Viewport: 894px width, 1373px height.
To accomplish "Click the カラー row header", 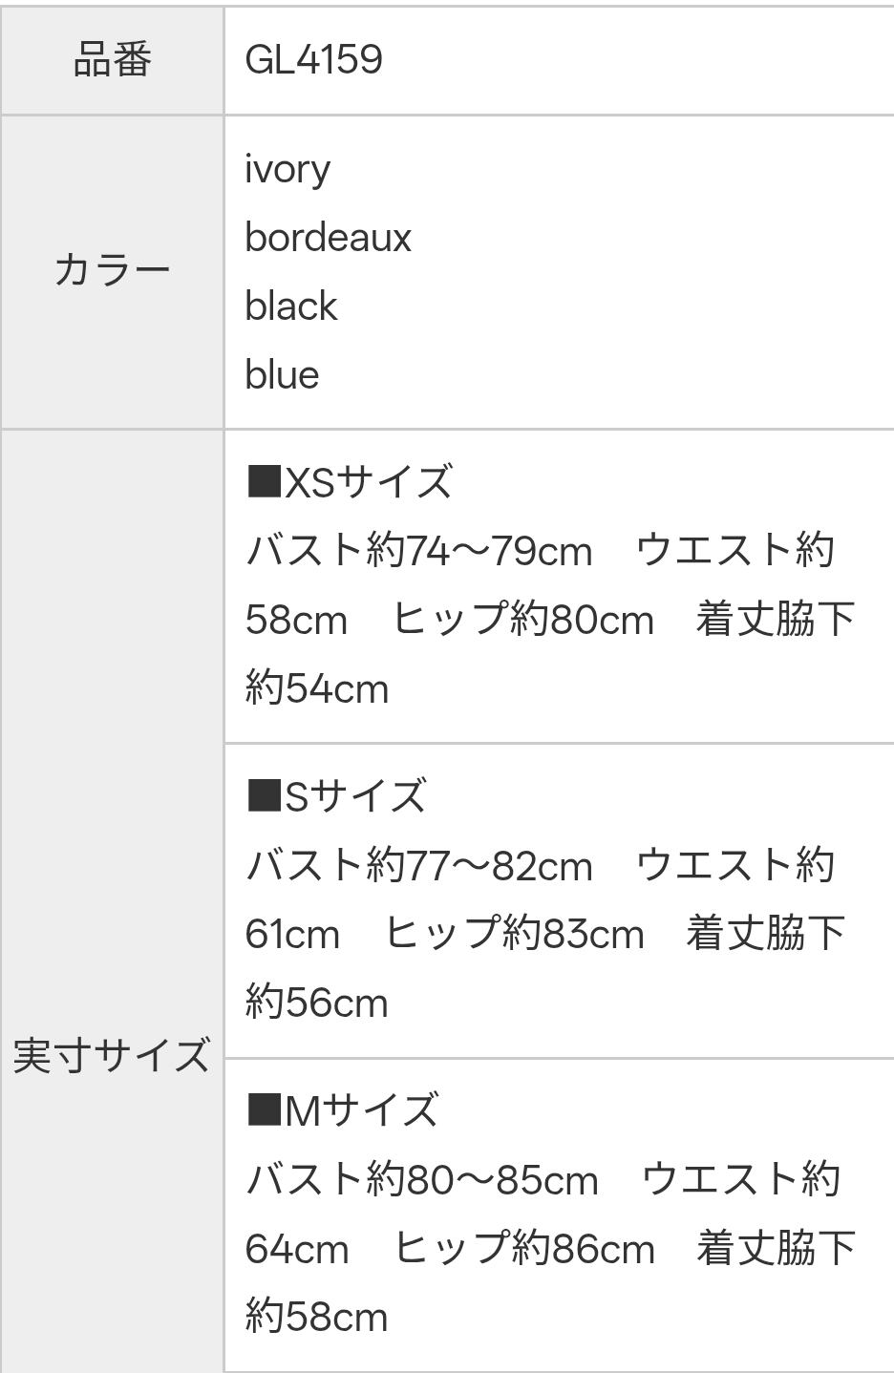I will coord(112,271).
